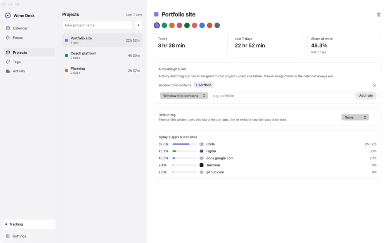Choose the pink color swatch
The height and width of the screenshot is (243, 388).
pos(179,25)
